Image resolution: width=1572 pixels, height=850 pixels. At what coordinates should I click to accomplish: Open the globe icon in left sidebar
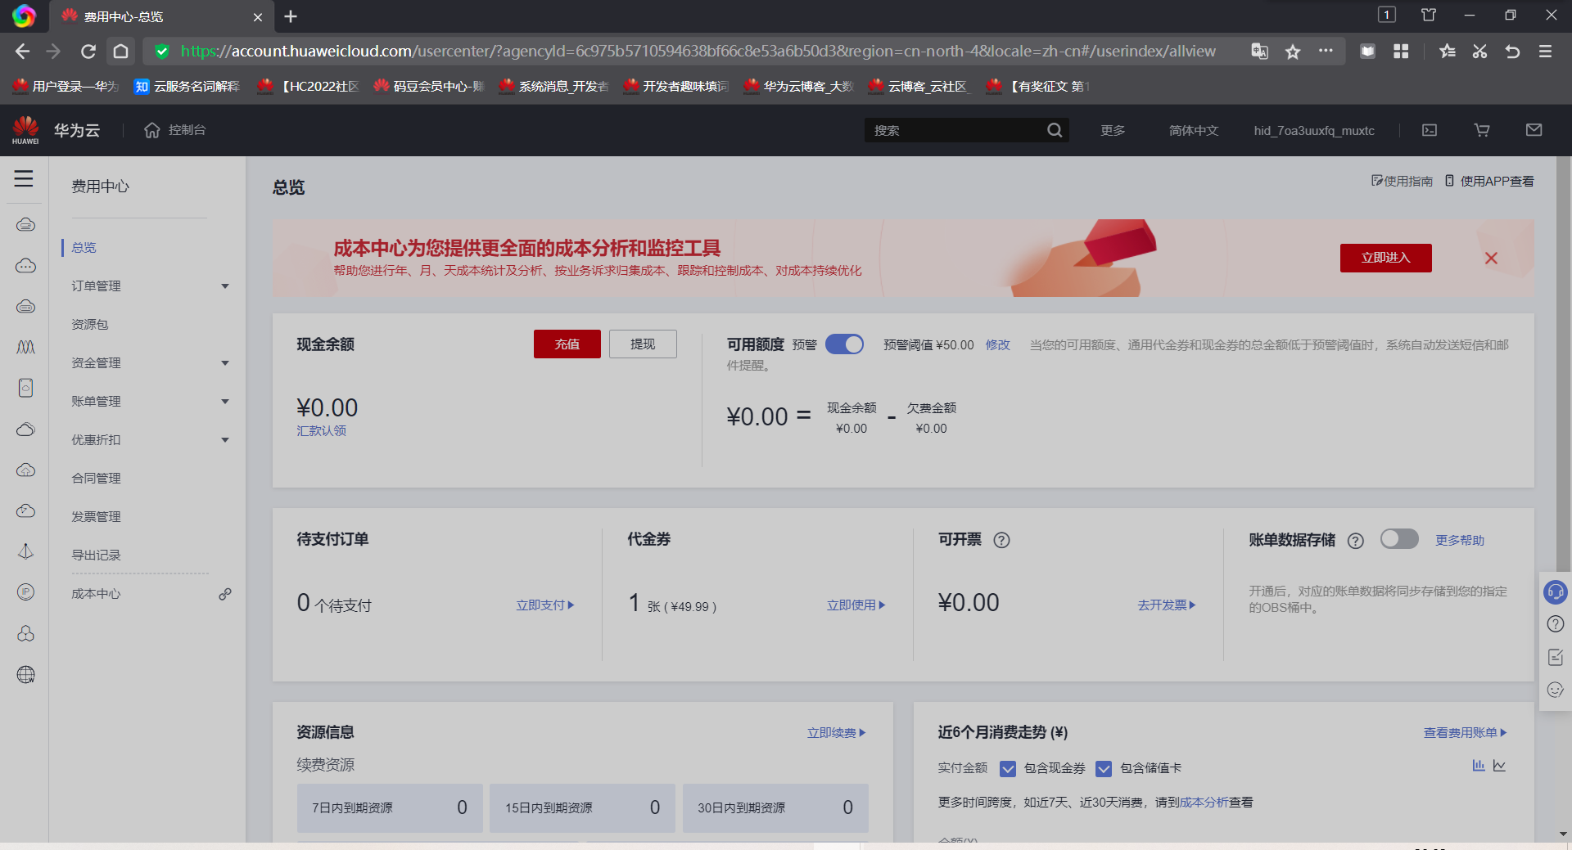coord(26,674)
